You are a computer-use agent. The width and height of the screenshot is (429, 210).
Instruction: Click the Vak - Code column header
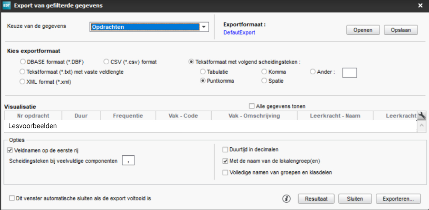click(x=183, y=116)
